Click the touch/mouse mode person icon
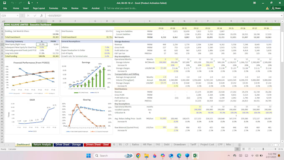 (29, 3)
